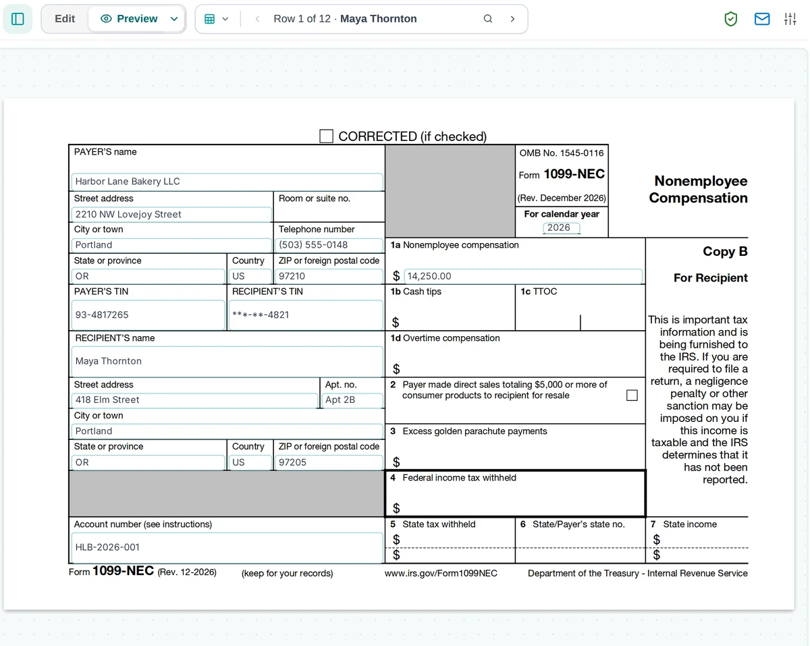The width and height of the screenshot is (810, 646).
Task: Click the RECIPIENT'S name field 'Maya Thornton'
Action: pyautogui.click(x=227, y=361)
